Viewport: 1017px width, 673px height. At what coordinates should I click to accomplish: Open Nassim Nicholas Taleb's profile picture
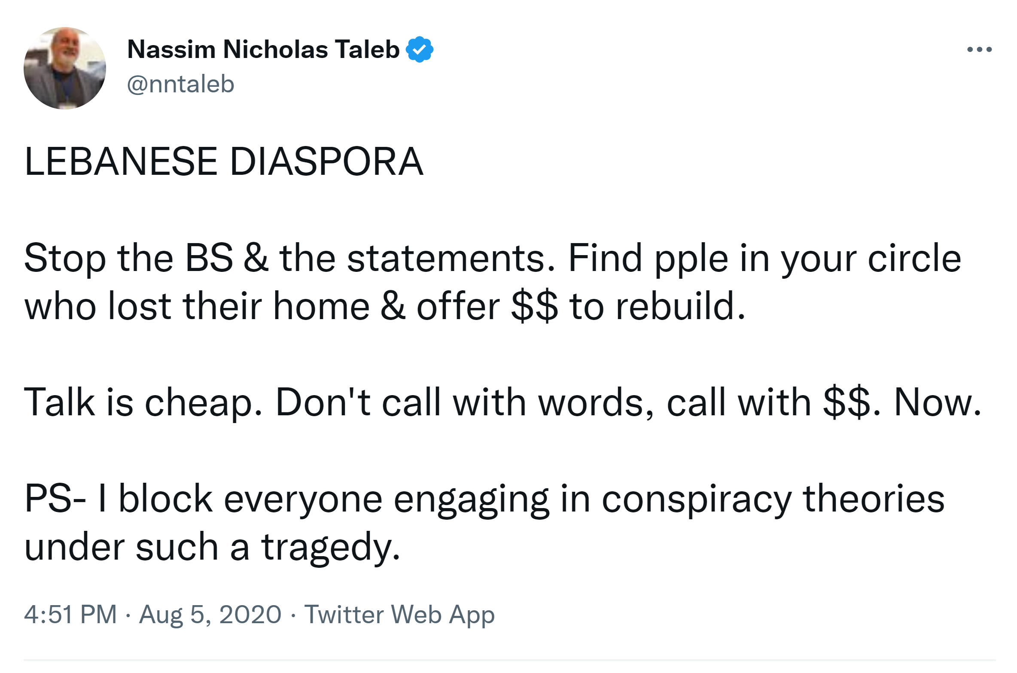pyautogui.click(x=65, y=68)
